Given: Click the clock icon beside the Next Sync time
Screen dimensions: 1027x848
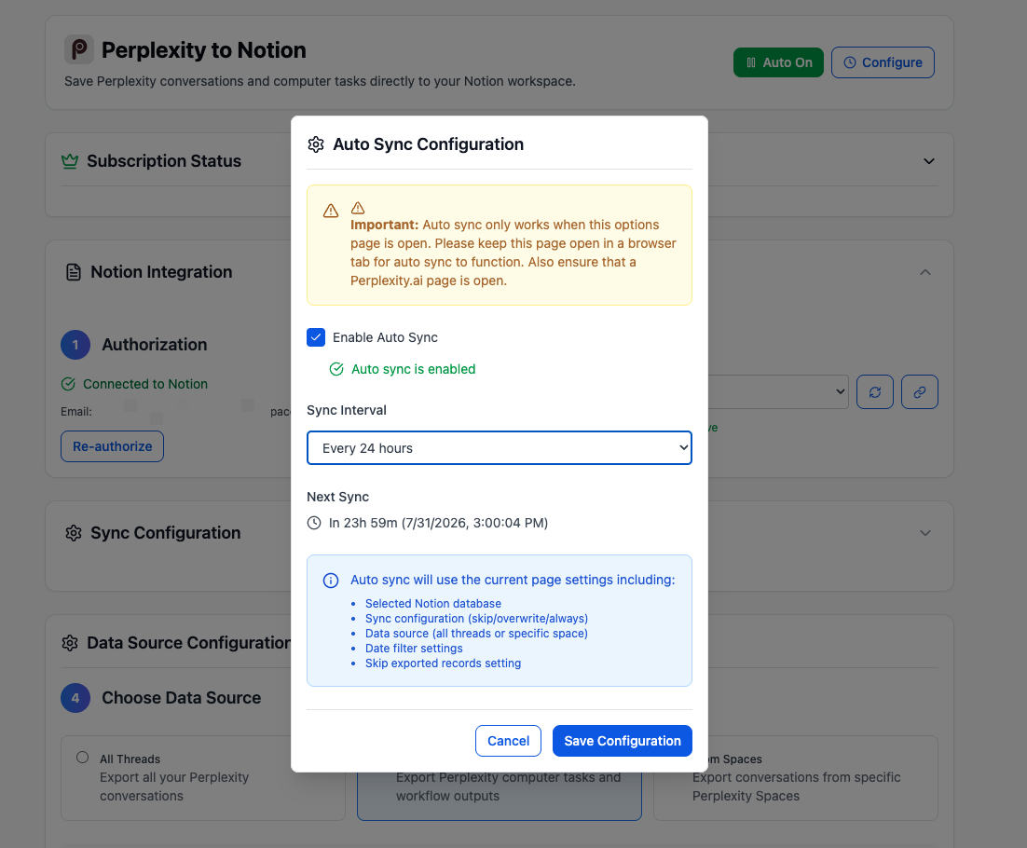Looking at the screenshot, I should pos(314,523).
